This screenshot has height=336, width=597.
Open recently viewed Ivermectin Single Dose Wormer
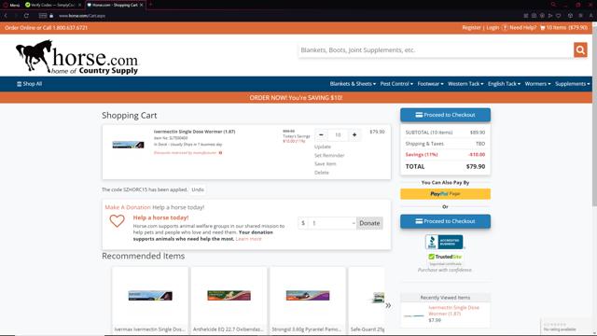[454, 311]
